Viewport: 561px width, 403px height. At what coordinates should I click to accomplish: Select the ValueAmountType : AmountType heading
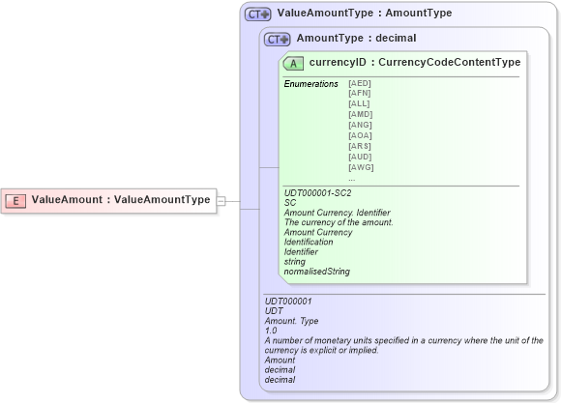[x=365, y=14]
